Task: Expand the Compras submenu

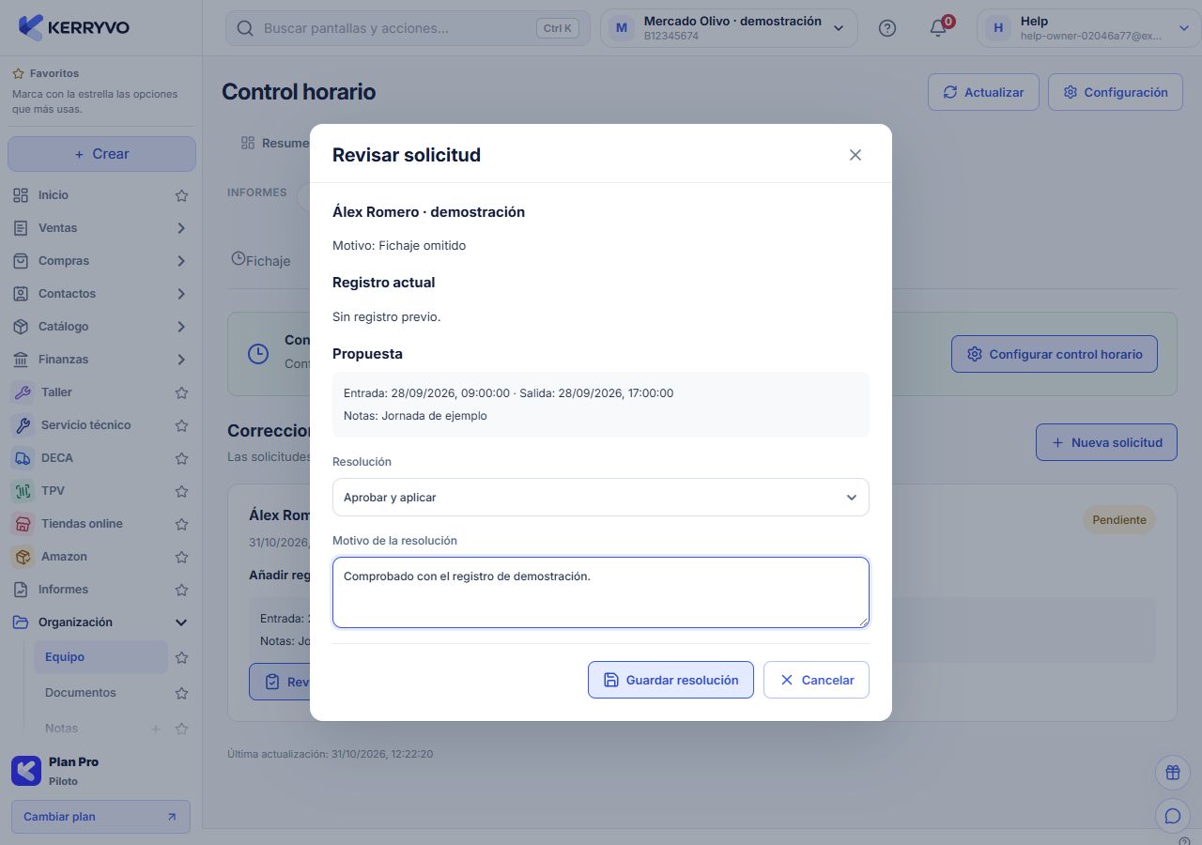Action: (181, 261)
